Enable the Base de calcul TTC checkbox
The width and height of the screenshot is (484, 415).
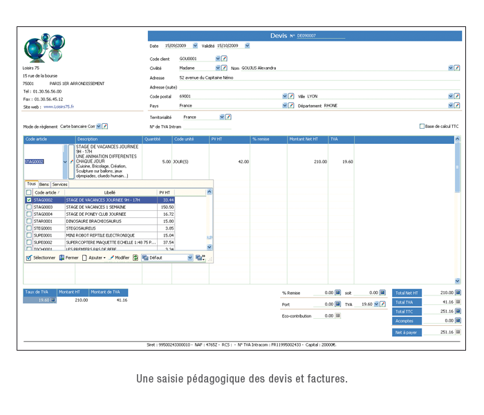422,127
